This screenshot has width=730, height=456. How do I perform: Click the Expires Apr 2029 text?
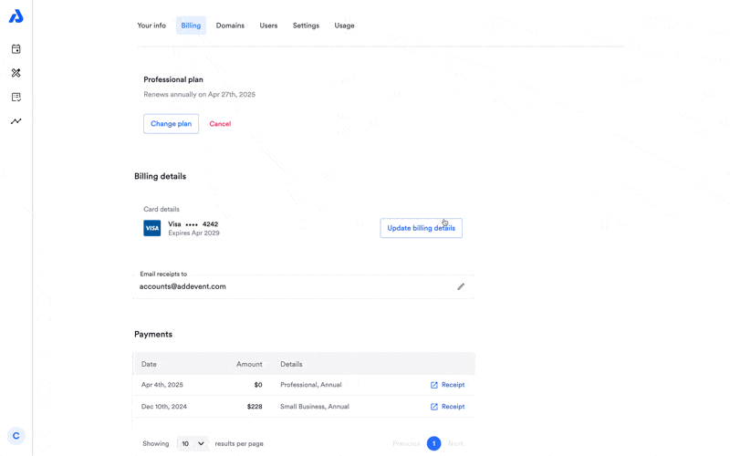pos(193,233)
